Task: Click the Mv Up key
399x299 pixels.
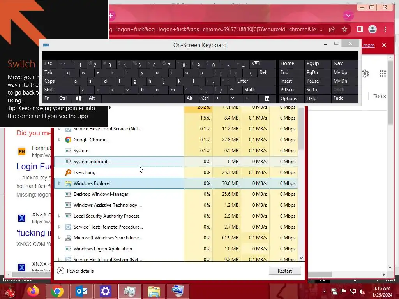Action: pos(340,72)
